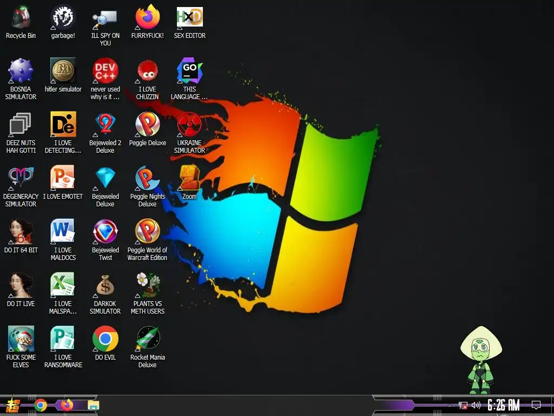
Task: Open the volume control tray icon
Action: click(476, 405)
